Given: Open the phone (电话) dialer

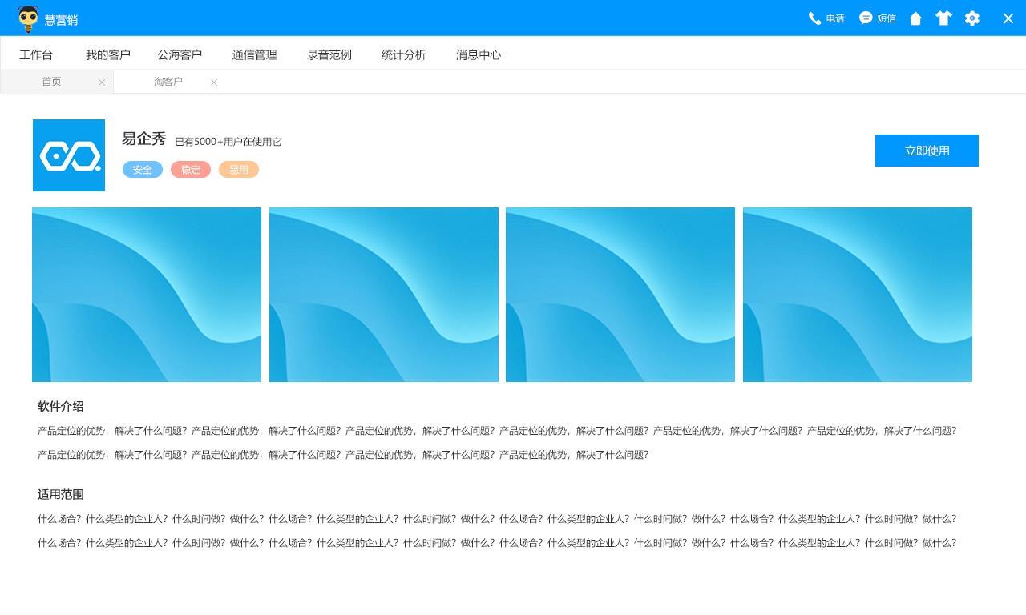Looking at the screenshot, I should tap(826, 18).
